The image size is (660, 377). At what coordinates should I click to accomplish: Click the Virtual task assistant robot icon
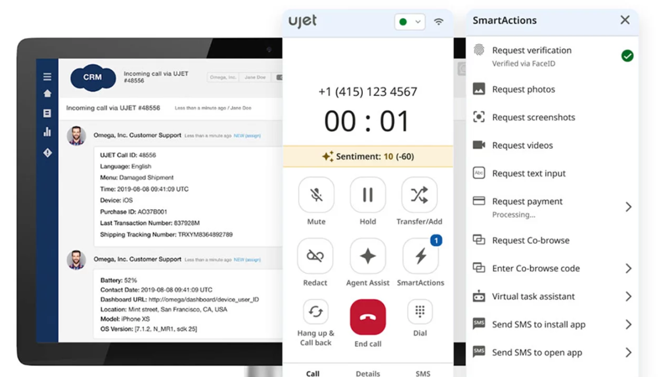479,296
